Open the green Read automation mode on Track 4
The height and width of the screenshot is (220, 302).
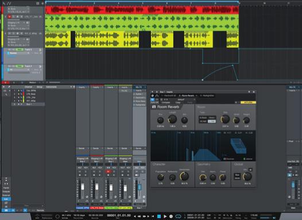click(x=20, y=50)
